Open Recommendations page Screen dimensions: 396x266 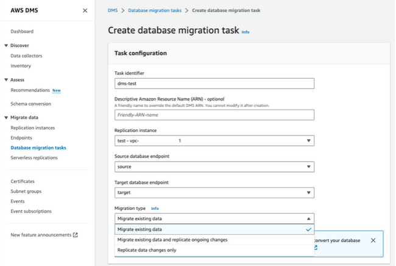click(x=30, y=90)
